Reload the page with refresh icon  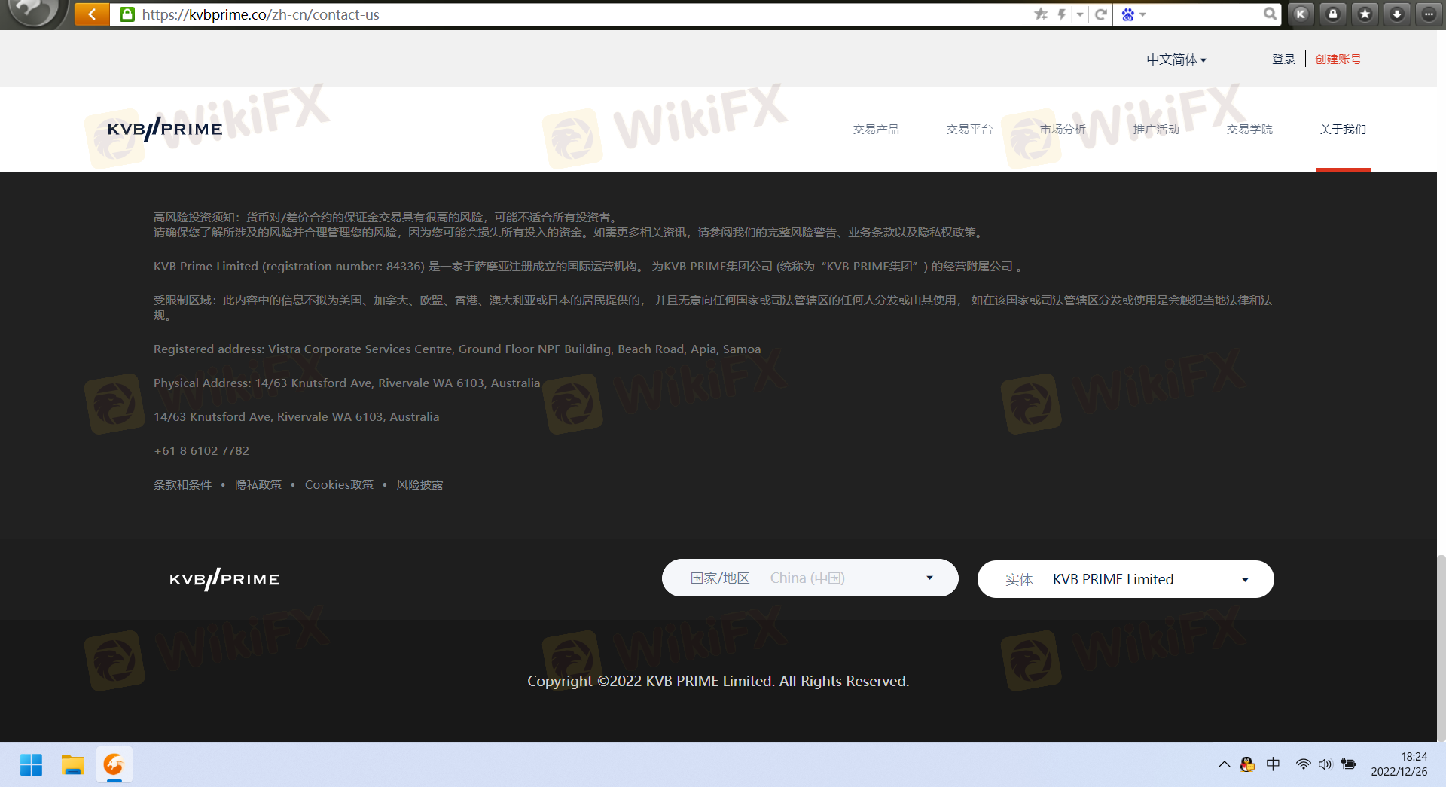[1101, 14]
